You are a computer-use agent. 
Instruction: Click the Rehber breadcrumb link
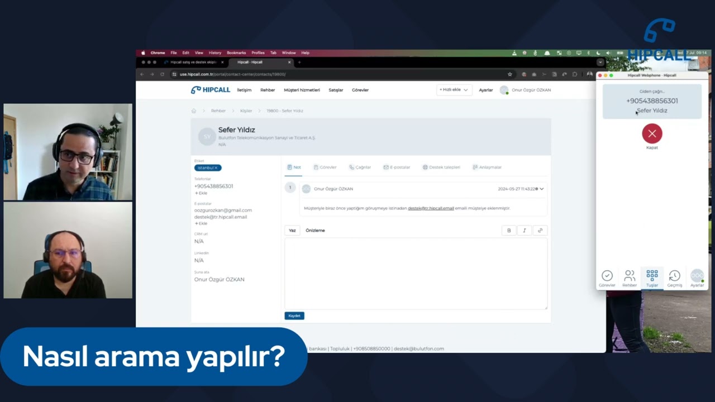pos(218,111)
